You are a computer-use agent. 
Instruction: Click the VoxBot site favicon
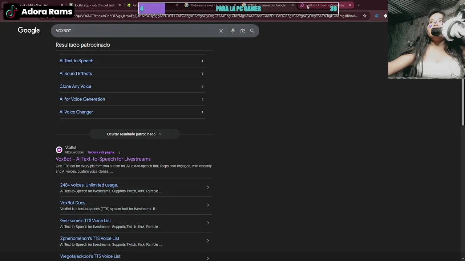[x=59, y=150]
